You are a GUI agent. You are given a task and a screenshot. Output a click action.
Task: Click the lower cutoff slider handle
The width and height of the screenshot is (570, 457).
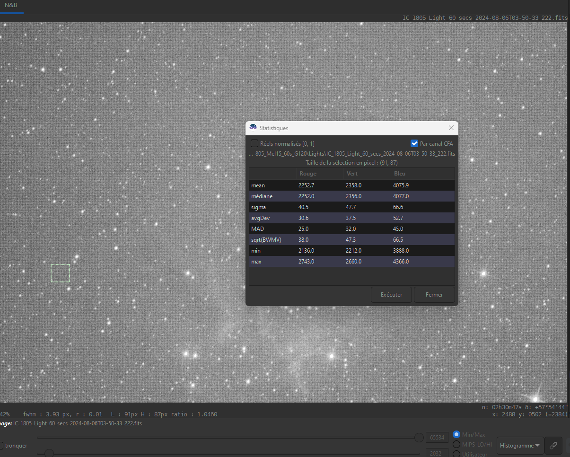click(48, 453)
